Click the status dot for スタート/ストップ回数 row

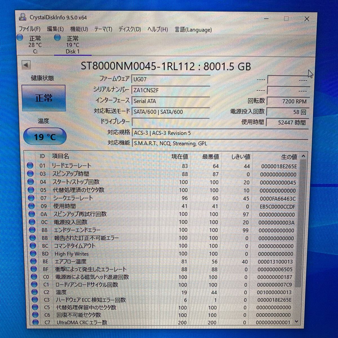(x=31, y=182)
